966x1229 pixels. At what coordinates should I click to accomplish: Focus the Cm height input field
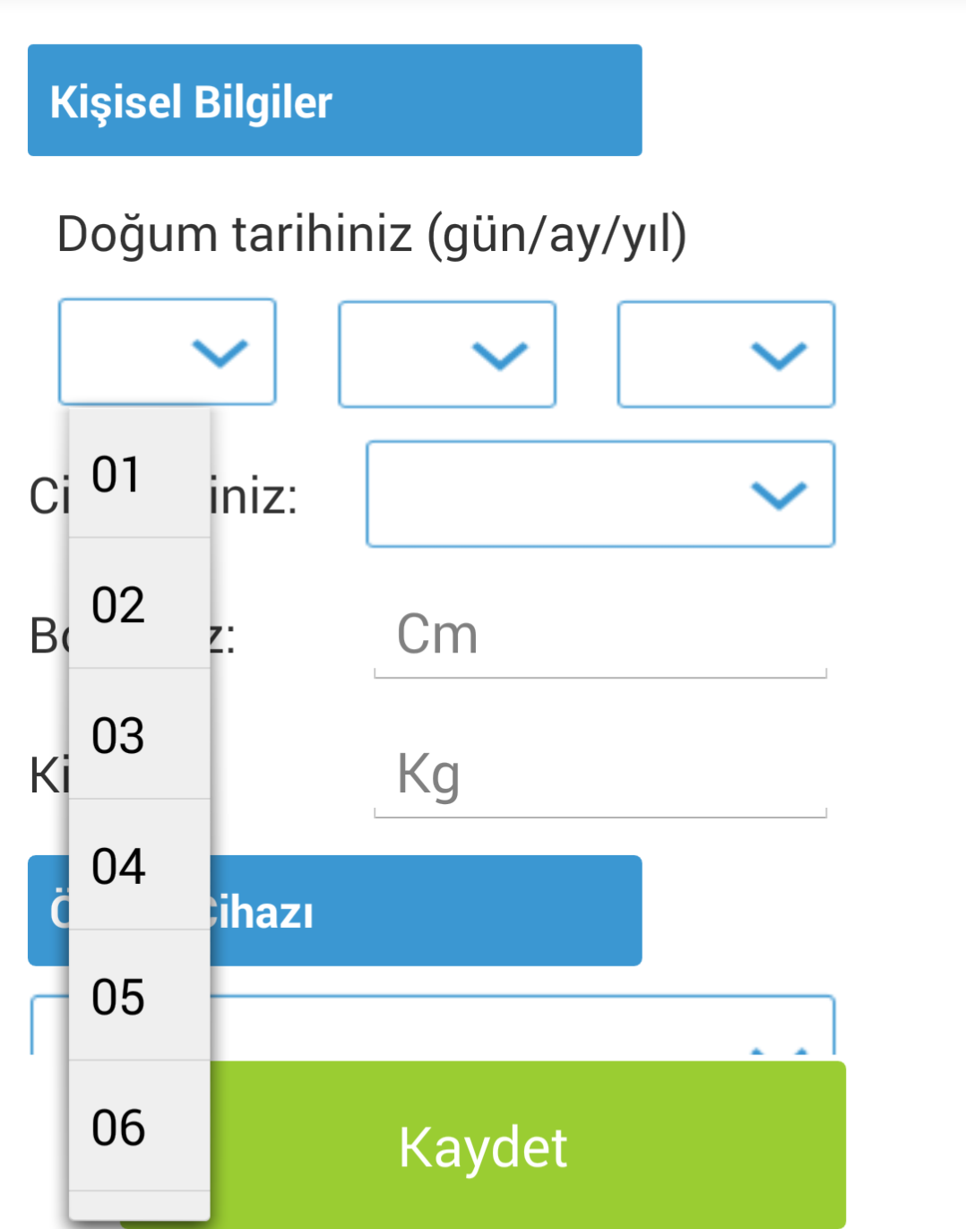599,636
